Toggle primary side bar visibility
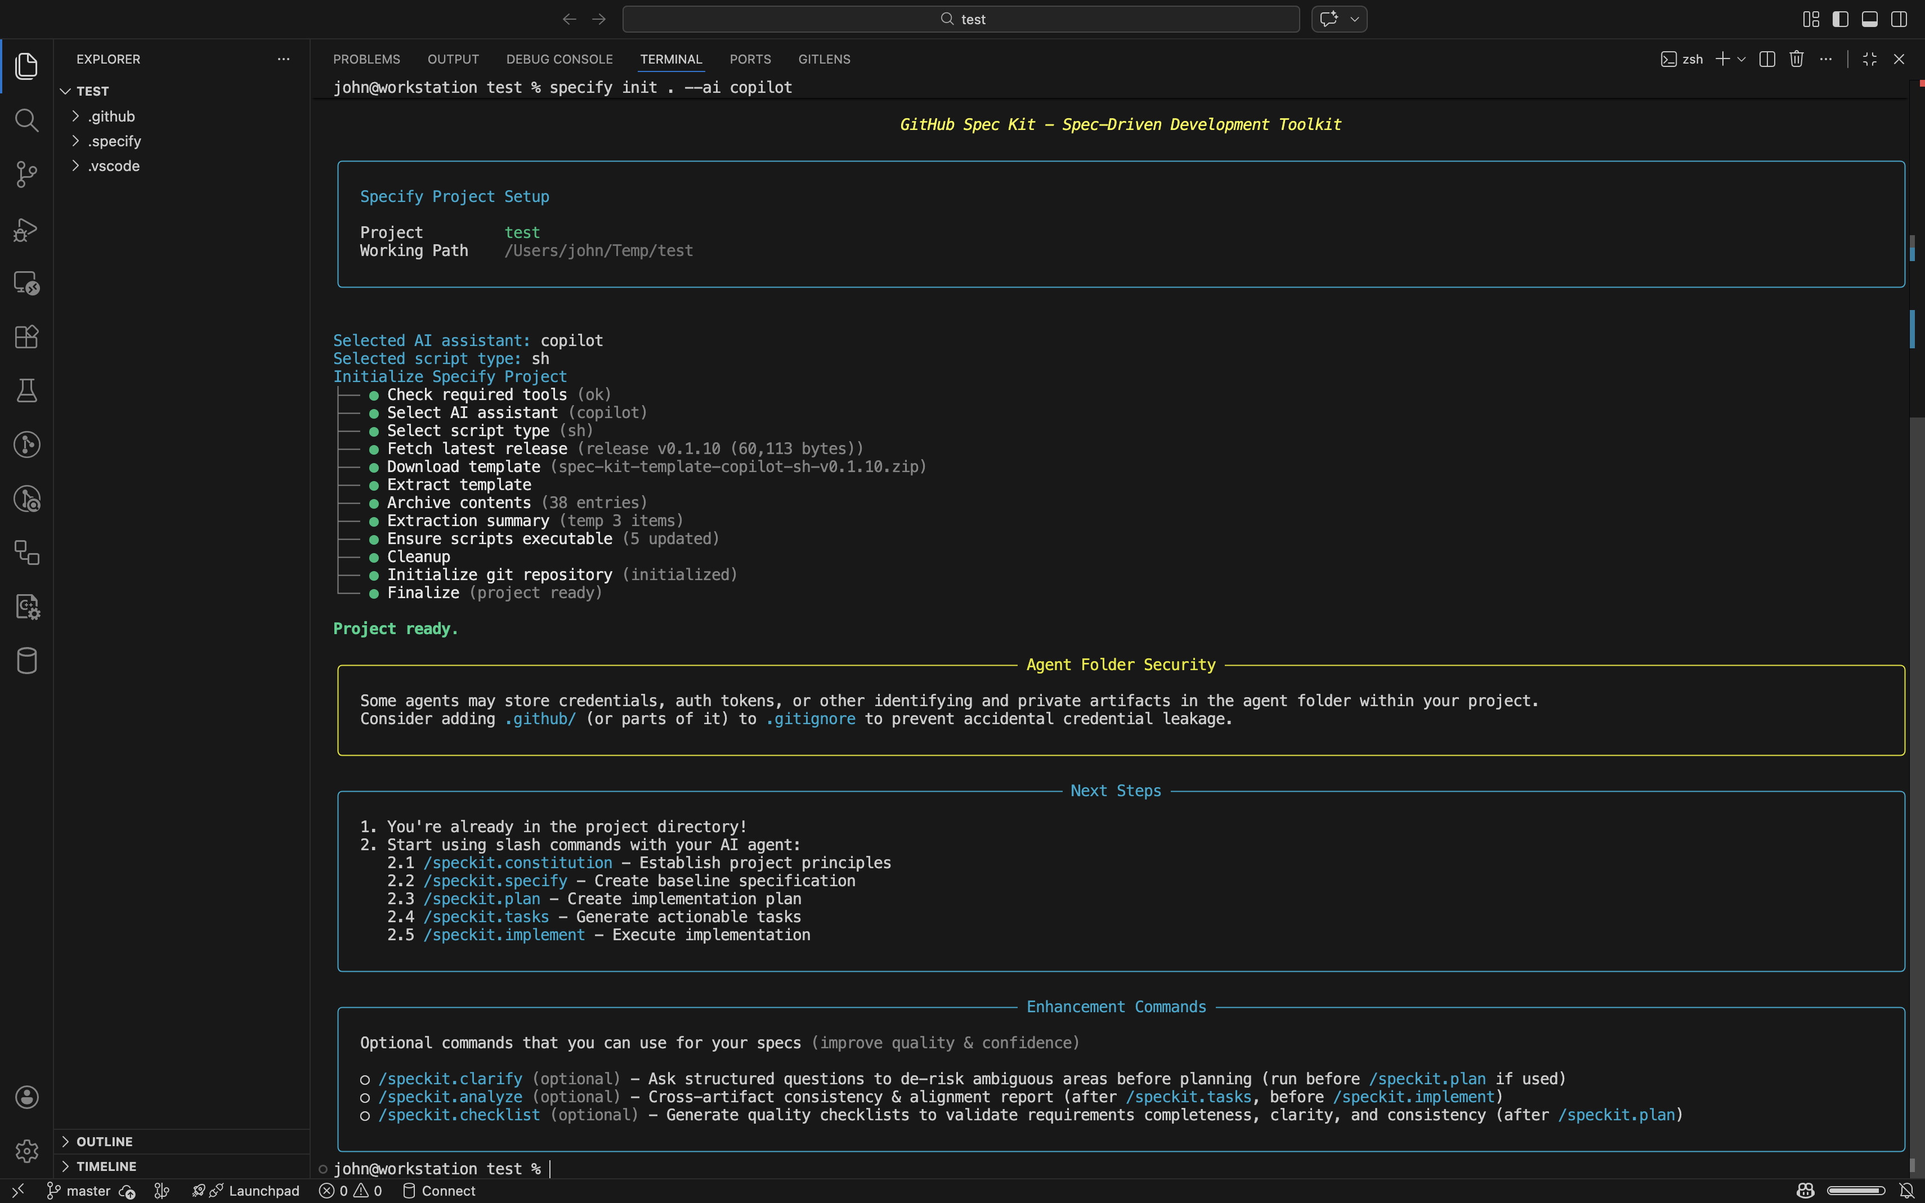 tap(1840, 19)
